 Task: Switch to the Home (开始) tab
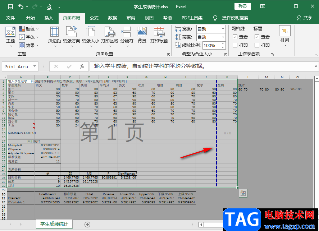(x=30, y=18)
